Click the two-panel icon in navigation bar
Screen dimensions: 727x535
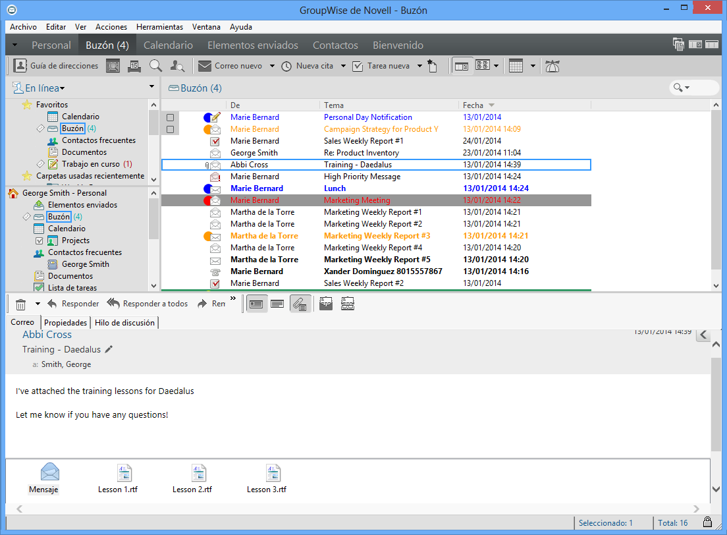695,45
